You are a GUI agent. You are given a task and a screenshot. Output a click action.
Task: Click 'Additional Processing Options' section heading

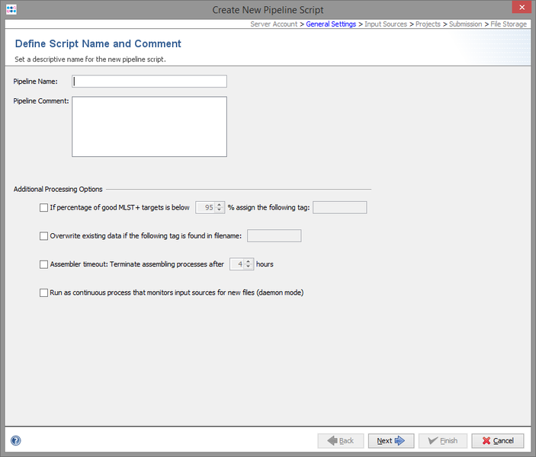[x=58, y=189]
